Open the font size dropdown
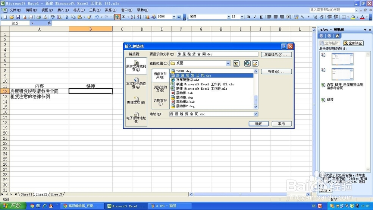373x210 pixels. click(242, 17)
